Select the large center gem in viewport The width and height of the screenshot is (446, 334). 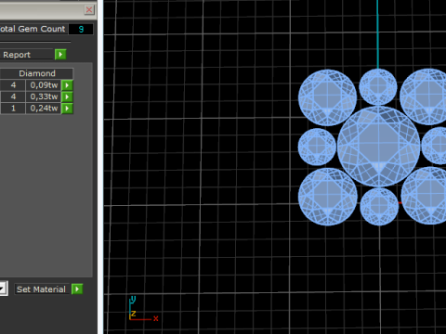pos(378,147)
